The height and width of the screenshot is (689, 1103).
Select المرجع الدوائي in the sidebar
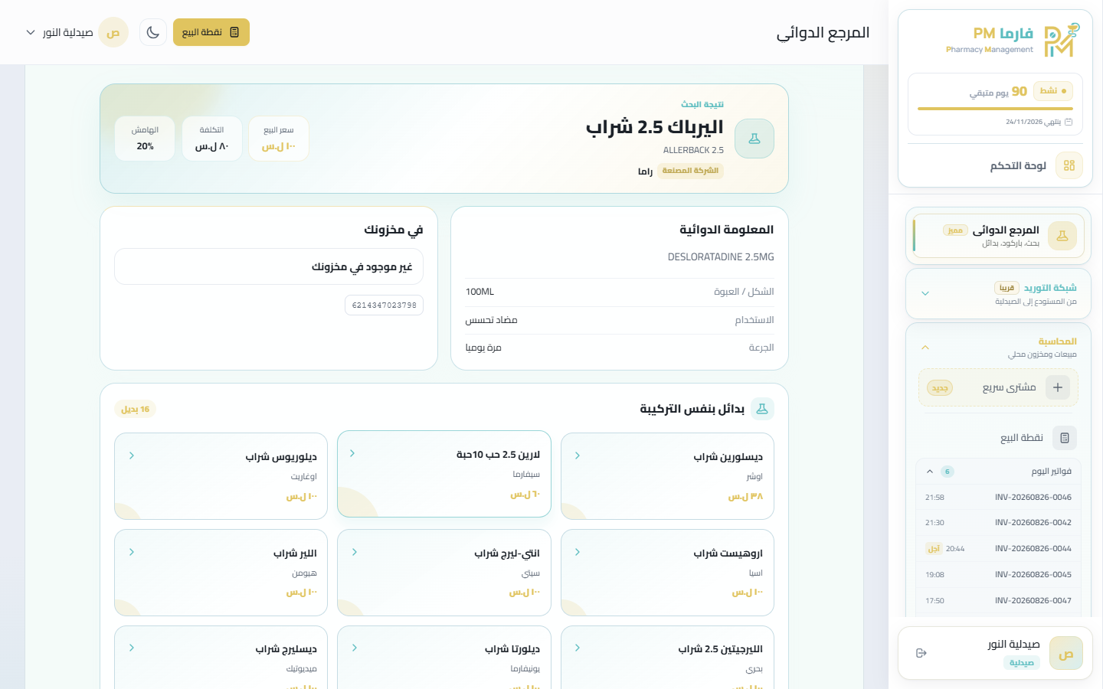[999, 236]
